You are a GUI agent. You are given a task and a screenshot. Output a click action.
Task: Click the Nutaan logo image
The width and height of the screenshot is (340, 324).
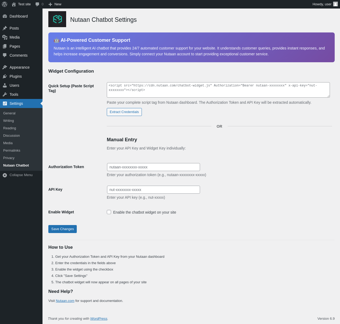click(x=57, y=19)
